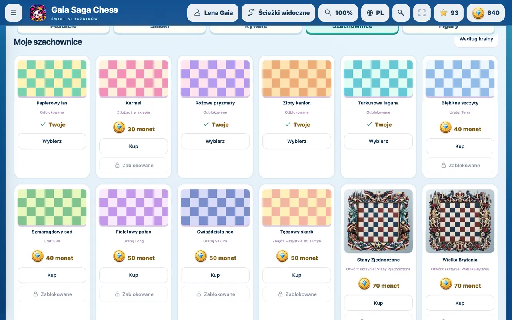The image size is (512, 320).
Task: Select Wybierz under Różowe pryzmaty
Action: point(215,141)
